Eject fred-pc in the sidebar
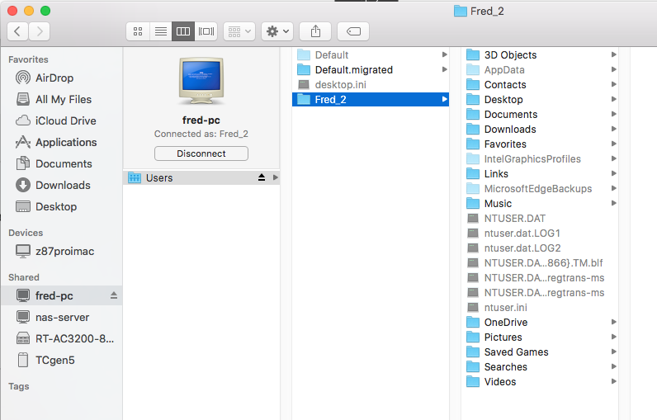Viewport: 657px width, 420px height. pyautogui.click(x=114, y=295)
